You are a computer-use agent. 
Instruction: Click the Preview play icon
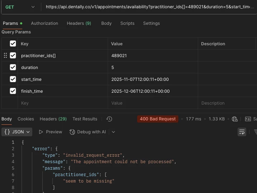[41, 132]
